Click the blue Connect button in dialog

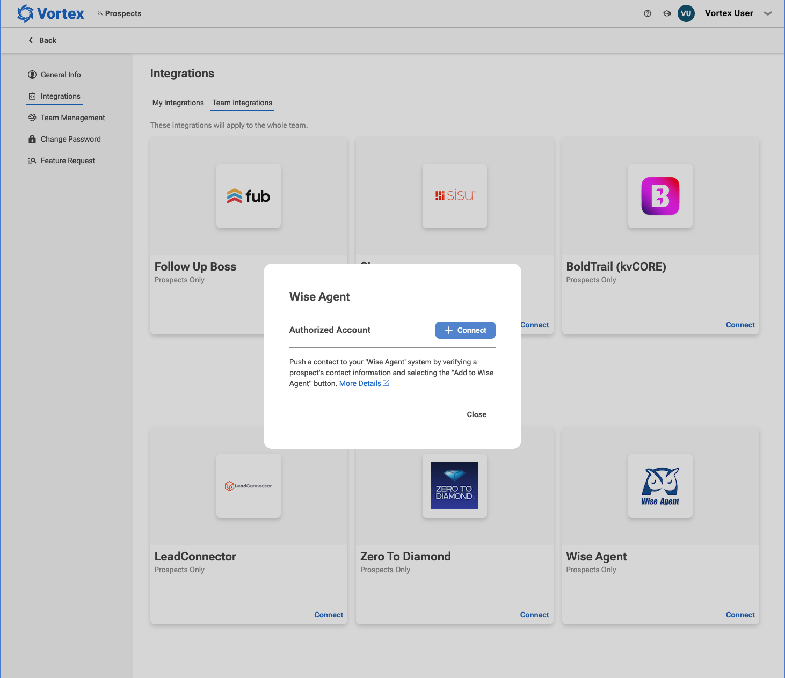(x=466, y=330)
